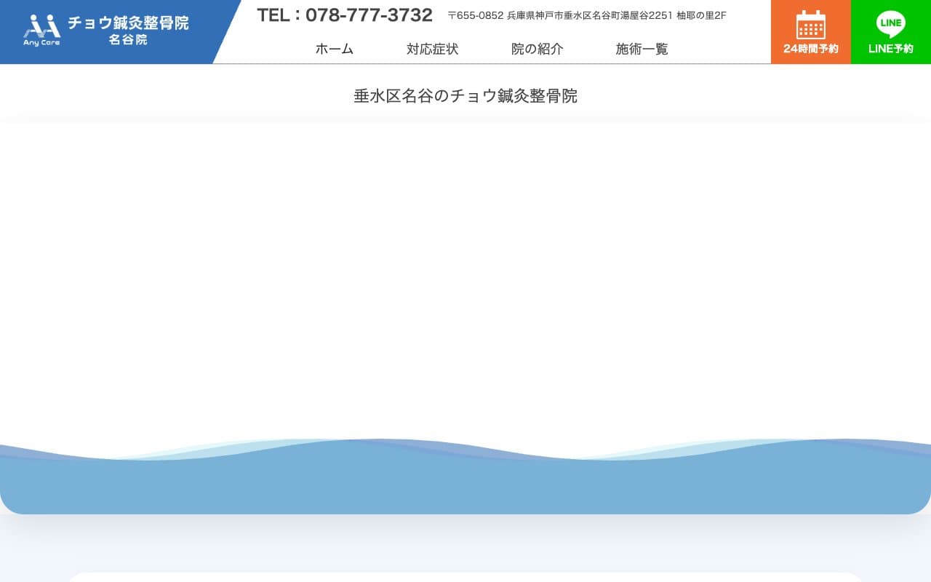Click the blank hero banner area
The image size is (931, 582).
(x=465, y=276)
